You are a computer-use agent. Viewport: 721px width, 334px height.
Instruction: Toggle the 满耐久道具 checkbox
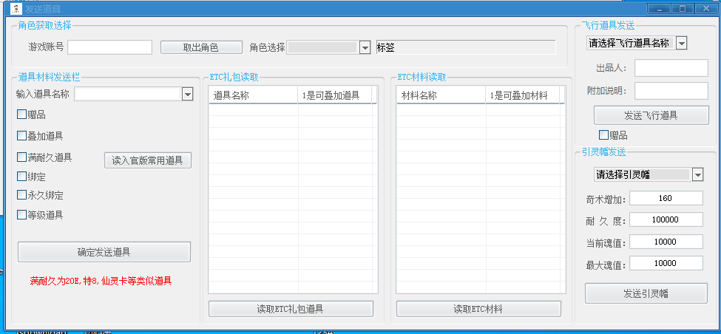pyautogui.click(x=22, y=157)
